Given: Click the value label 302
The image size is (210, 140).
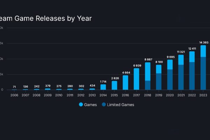Looking at the screenshot, I should coord(81,86).
